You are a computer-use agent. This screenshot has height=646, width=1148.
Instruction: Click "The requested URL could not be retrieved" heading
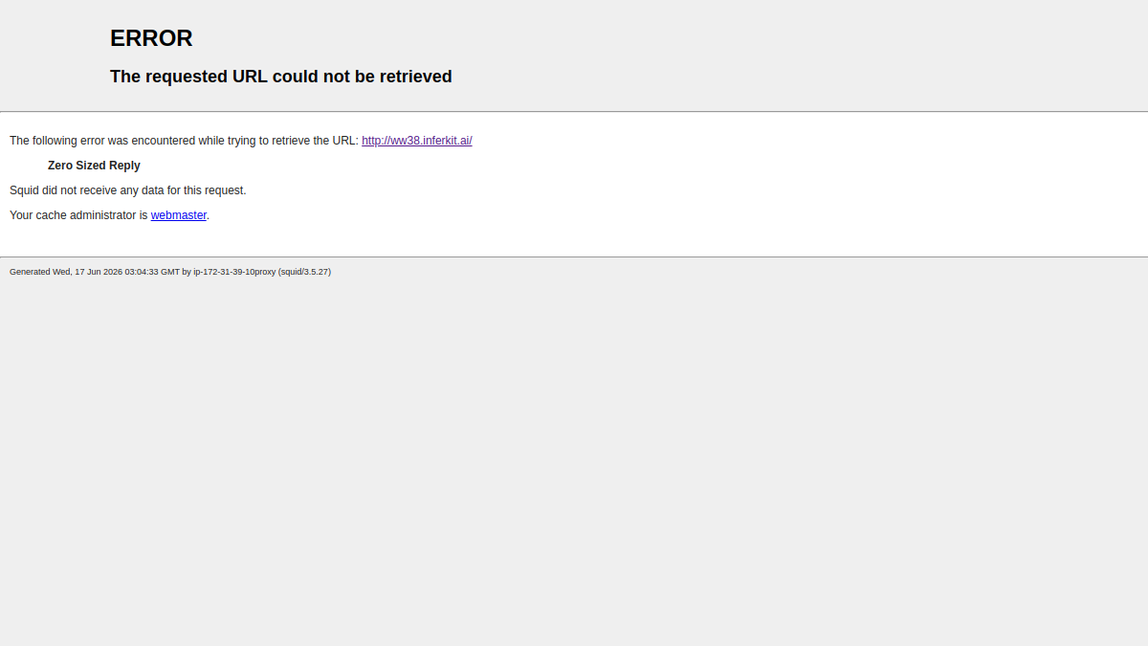point(281,77)
